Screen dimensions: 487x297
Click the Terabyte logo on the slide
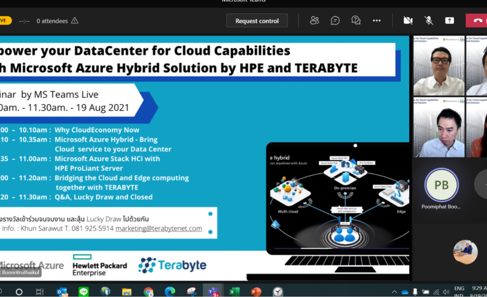pos(173,265)
